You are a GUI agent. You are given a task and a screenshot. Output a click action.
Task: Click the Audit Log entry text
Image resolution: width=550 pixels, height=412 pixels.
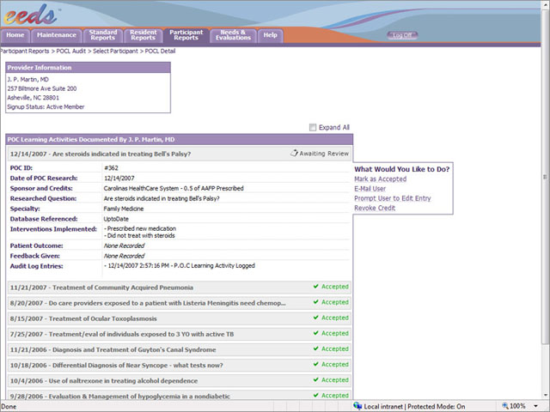(x=180, y=265)
